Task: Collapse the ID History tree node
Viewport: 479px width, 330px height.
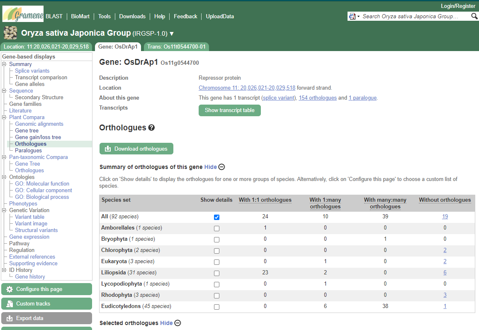Action: [4, 270]
